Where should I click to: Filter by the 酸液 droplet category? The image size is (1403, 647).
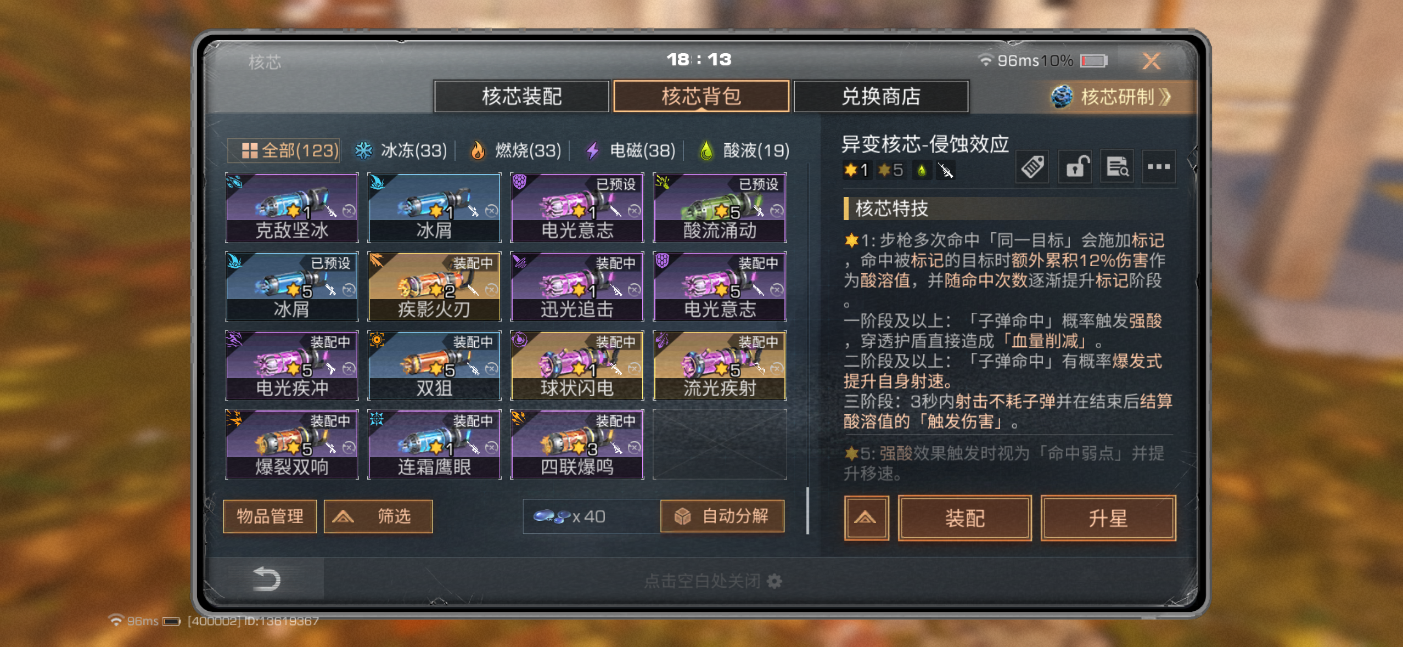point(744,150)
